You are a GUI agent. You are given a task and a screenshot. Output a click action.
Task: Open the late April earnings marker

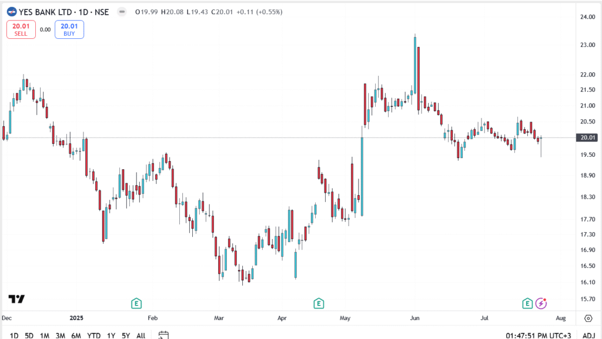[319, 303]
